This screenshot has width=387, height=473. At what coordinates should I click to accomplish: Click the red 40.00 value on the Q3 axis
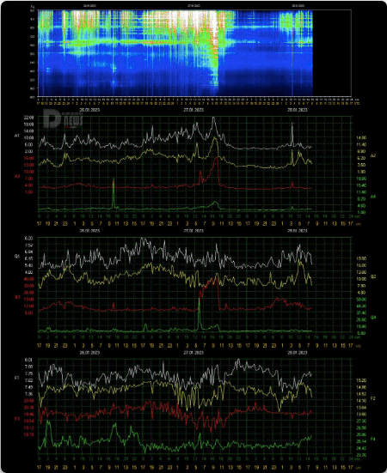point(29,279)
